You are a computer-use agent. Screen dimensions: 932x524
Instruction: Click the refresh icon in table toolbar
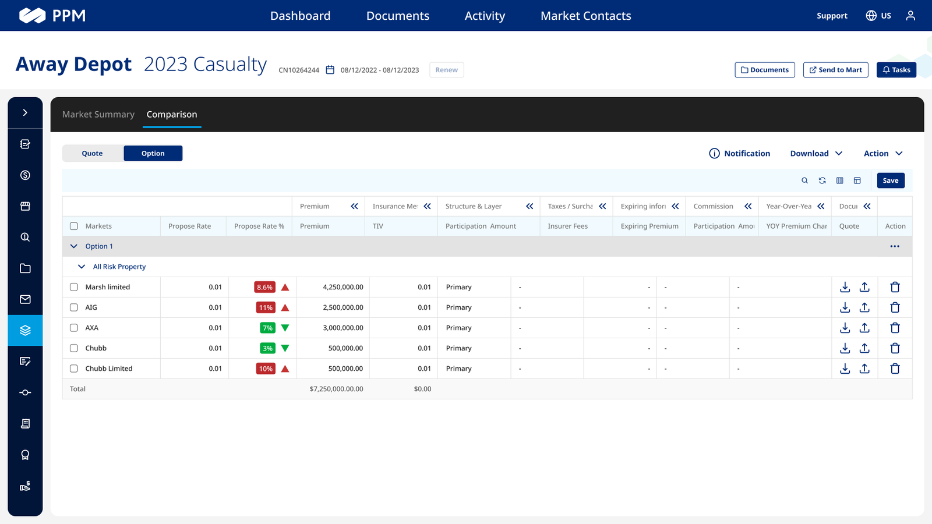pyautogui.click(x=822, y=180)
